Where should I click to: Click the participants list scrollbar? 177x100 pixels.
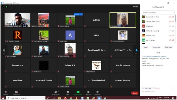[176, 18]
